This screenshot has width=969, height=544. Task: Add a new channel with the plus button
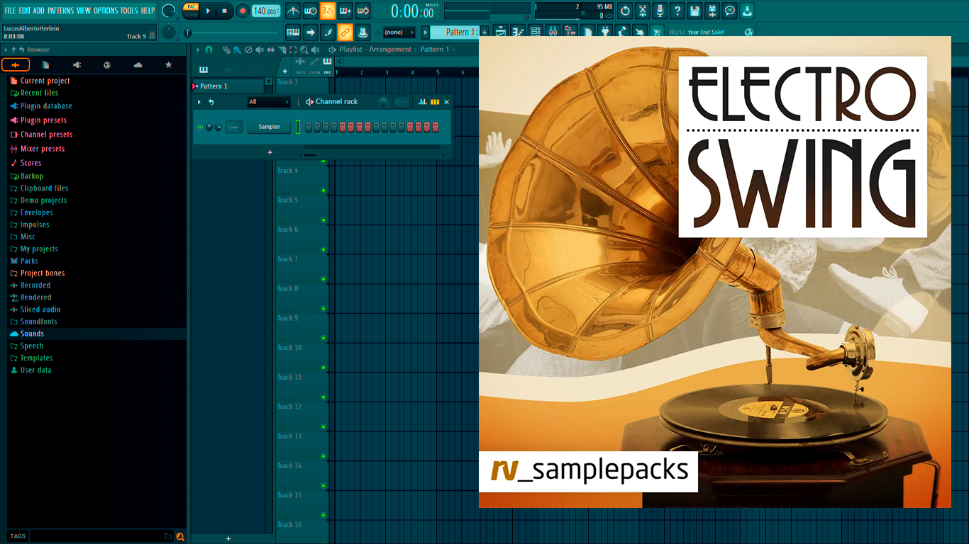pos(270,152)
